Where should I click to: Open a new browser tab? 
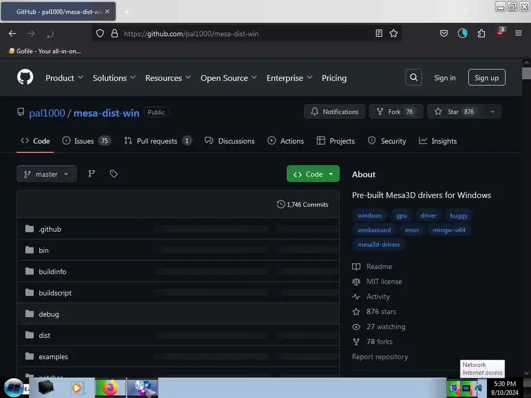point(127,12)
